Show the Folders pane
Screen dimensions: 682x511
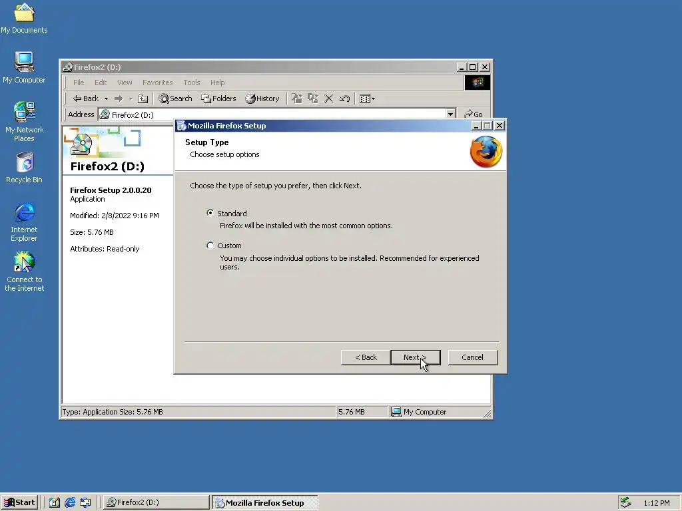point(218,98)
